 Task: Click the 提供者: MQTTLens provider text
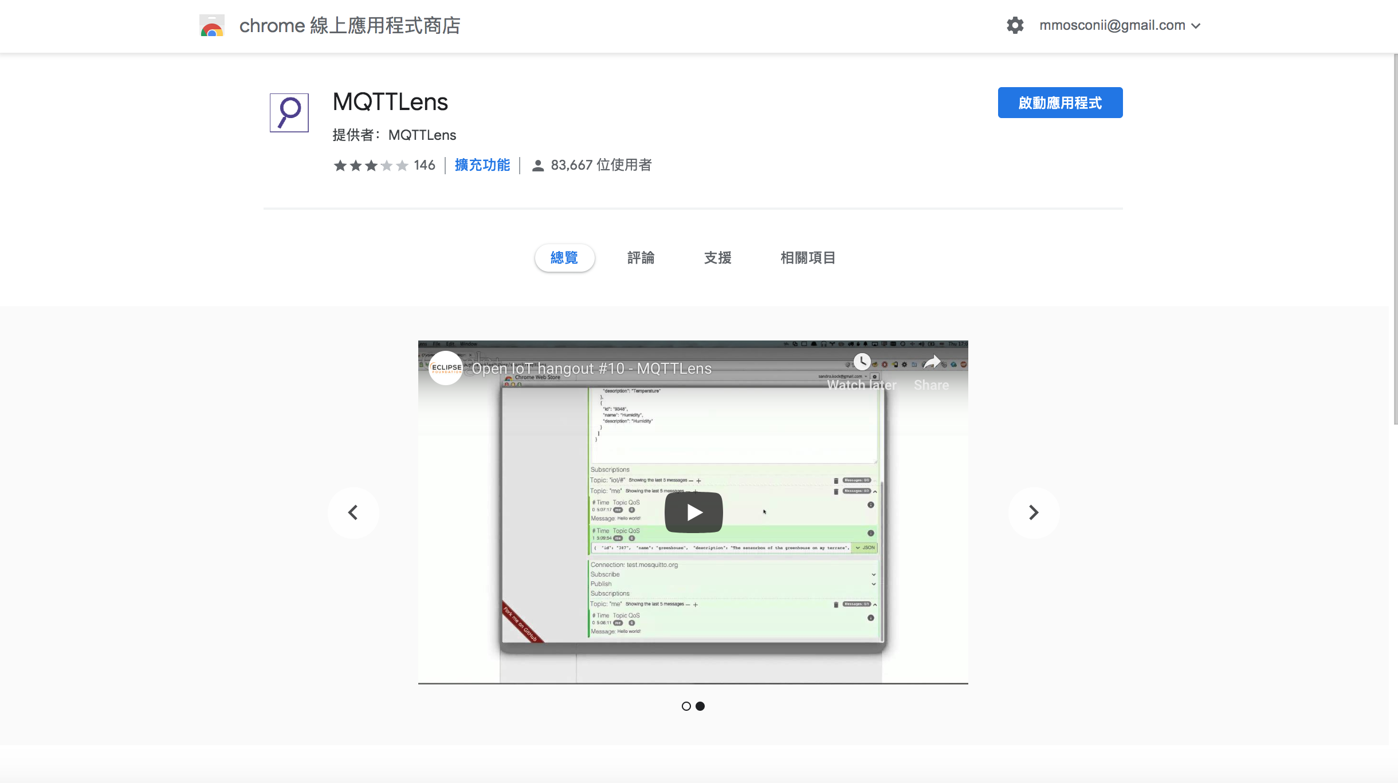[394, 135]
